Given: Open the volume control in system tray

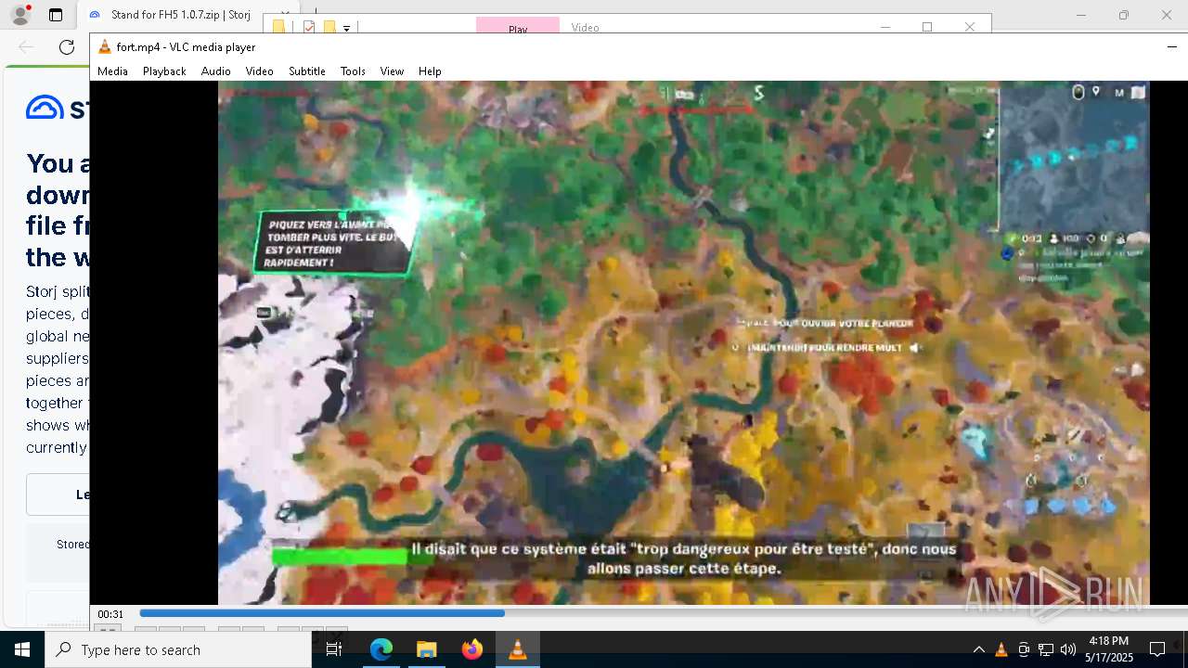Looking at the screenshot, I should click(x=1068, y=649).
